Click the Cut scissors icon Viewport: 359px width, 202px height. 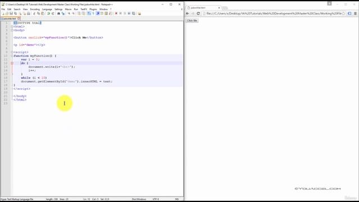34,13
